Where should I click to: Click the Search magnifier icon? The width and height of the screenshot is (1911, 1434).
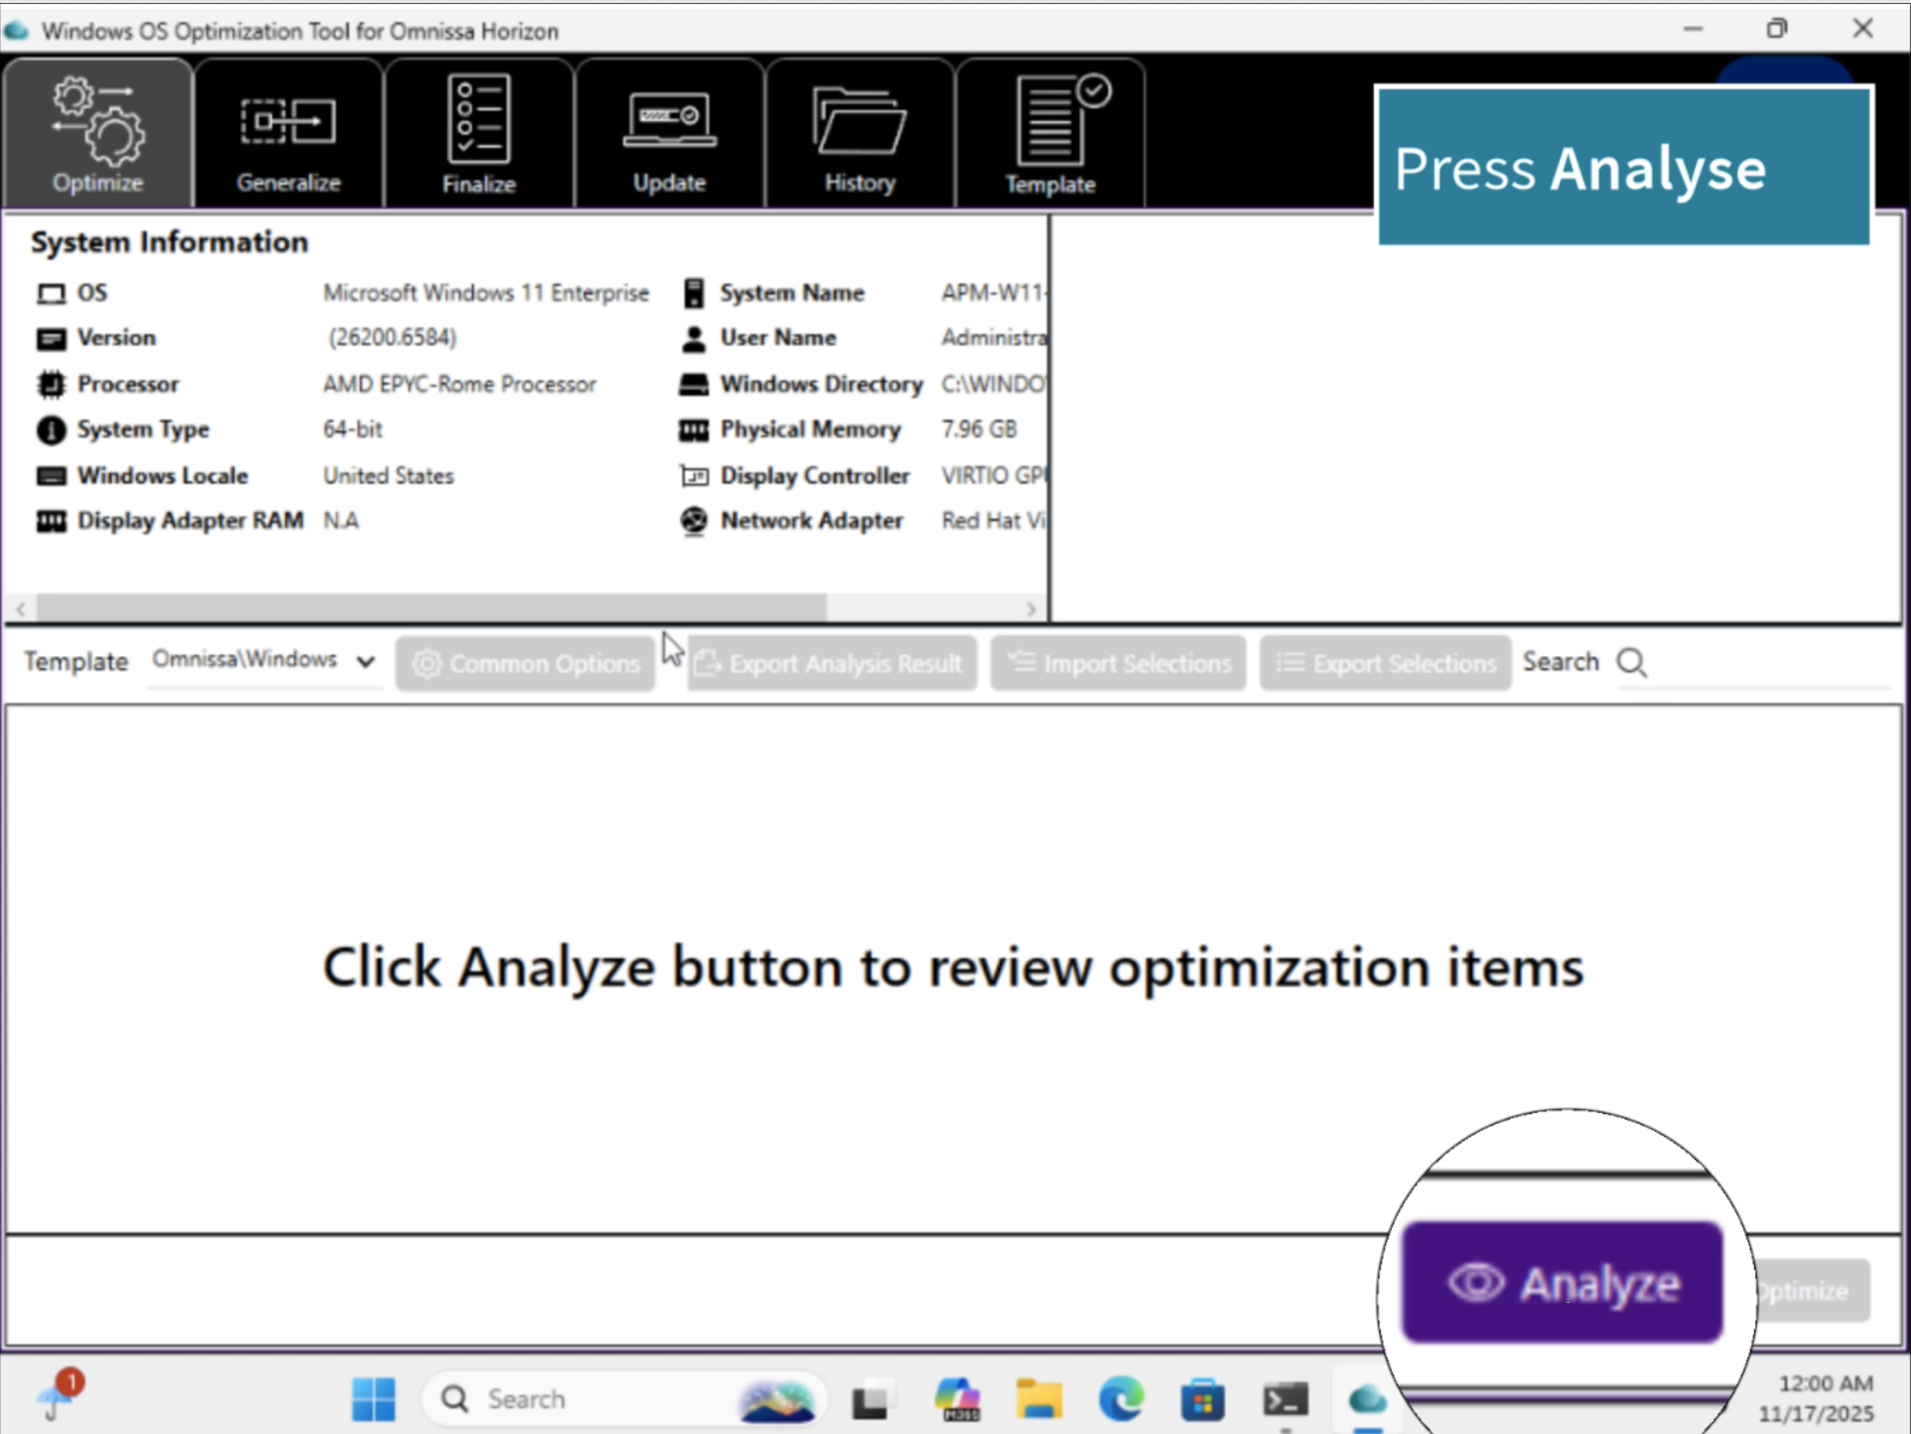pos(1632,663)
